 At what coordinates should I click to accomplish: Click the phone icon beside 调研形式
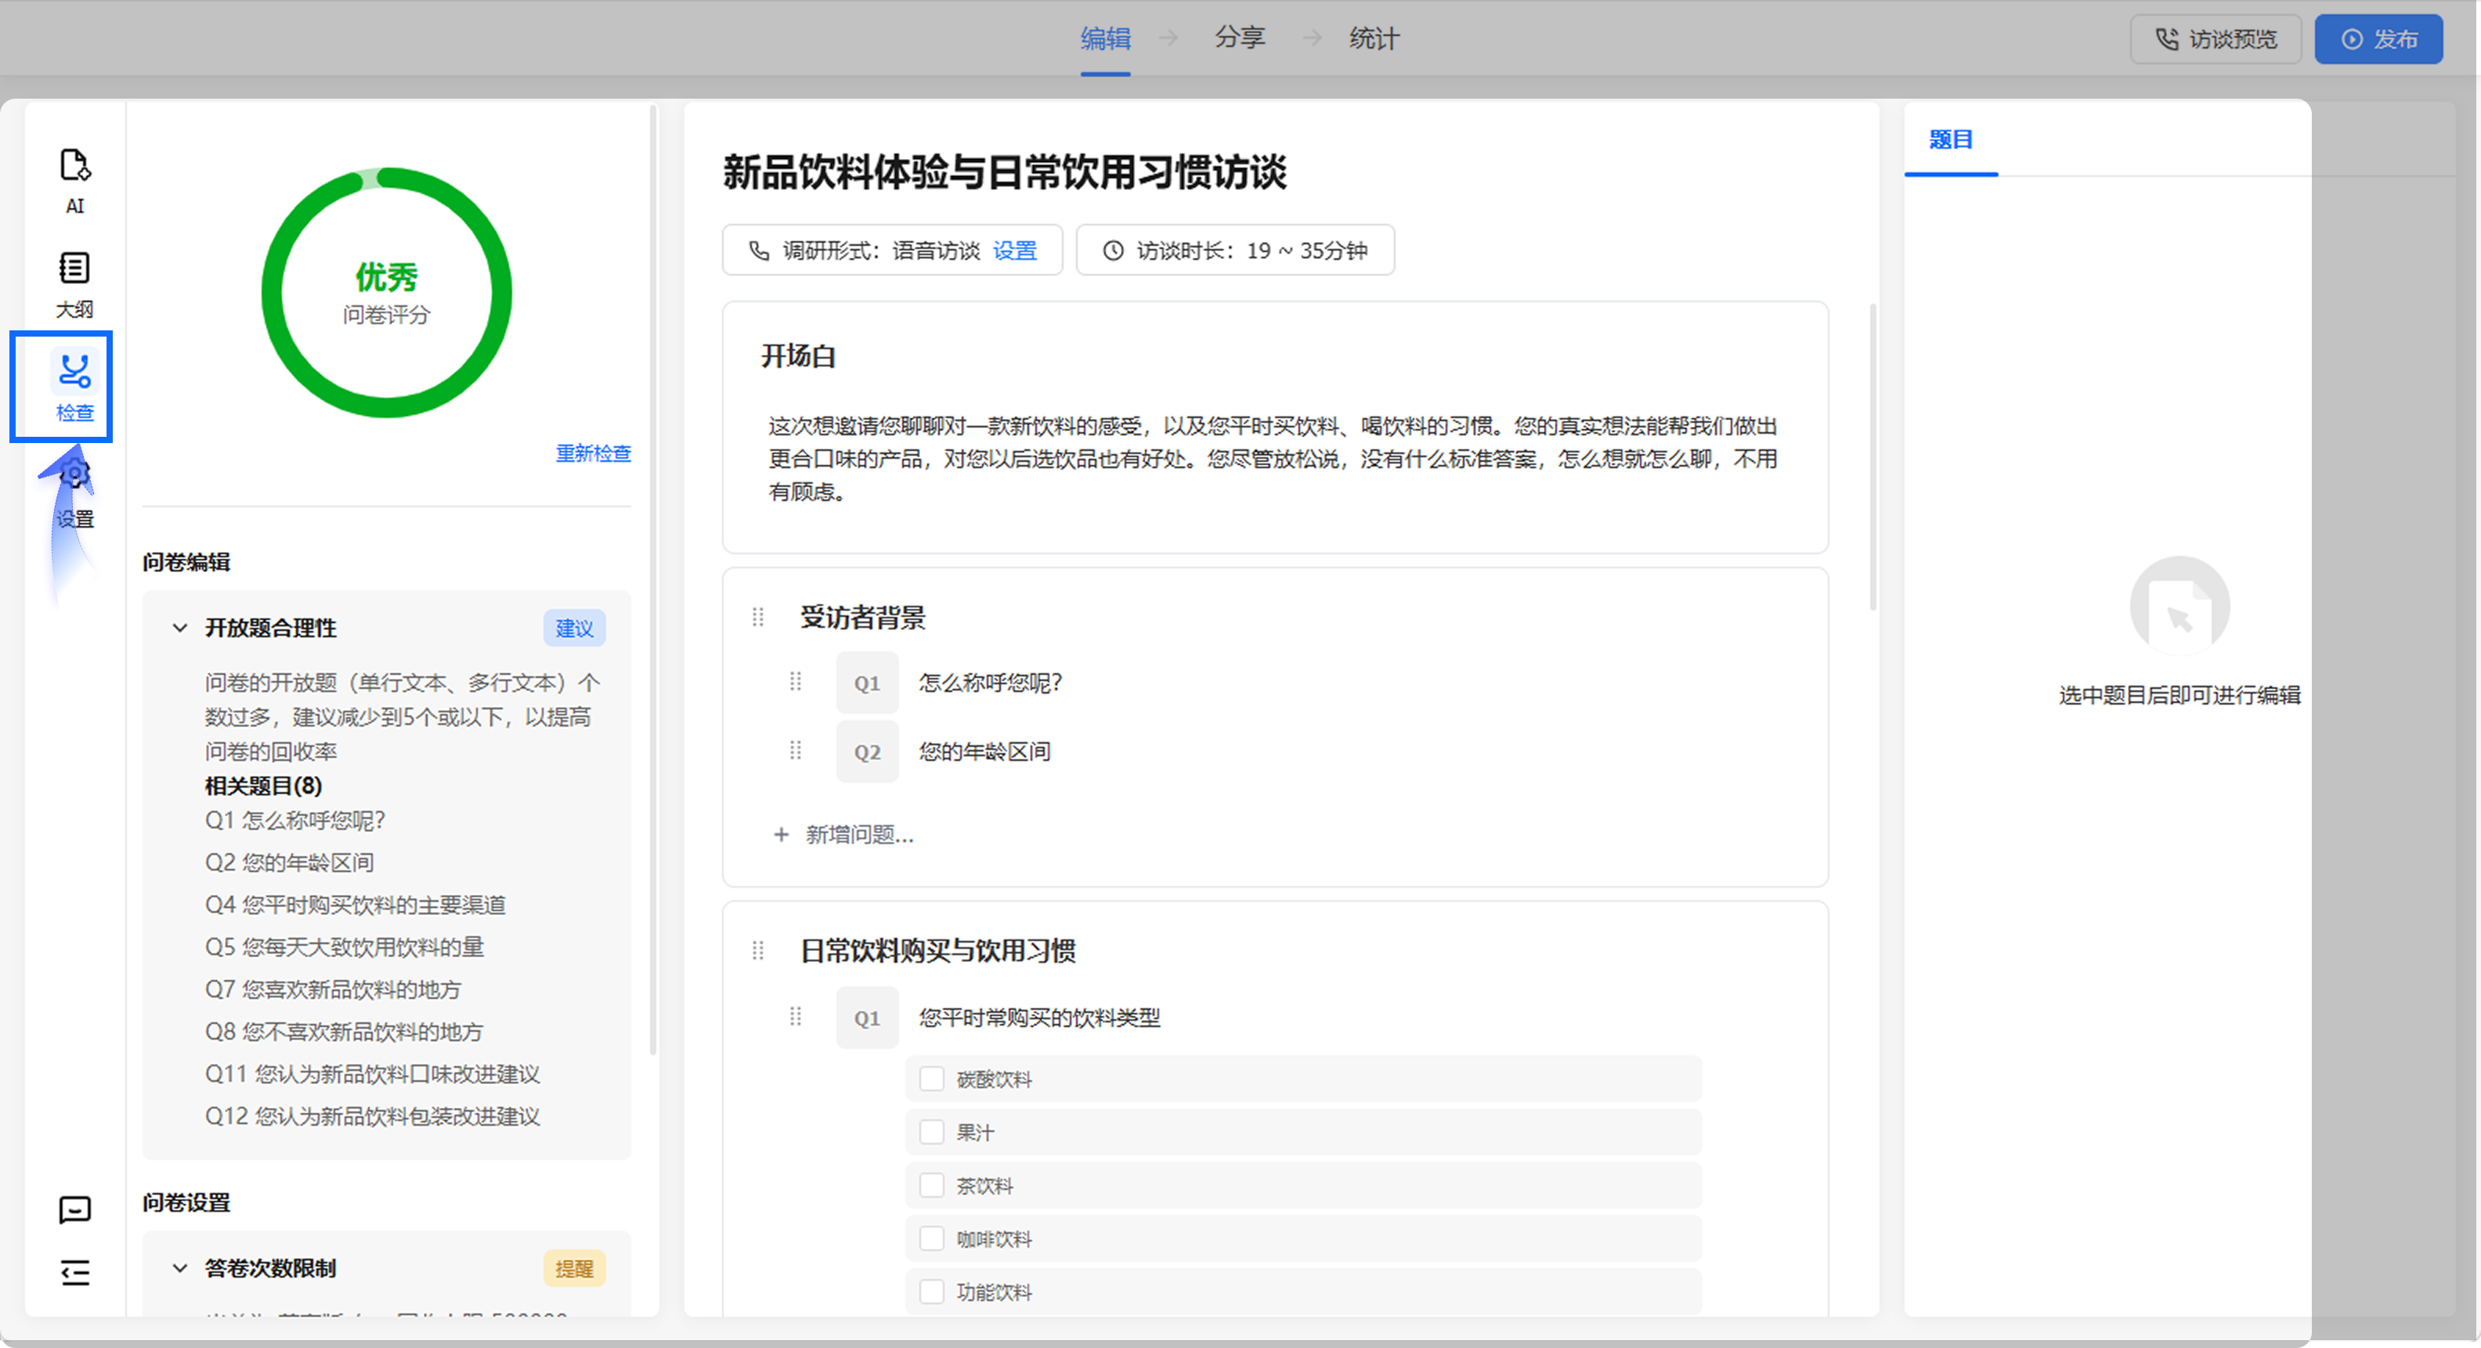759,251
